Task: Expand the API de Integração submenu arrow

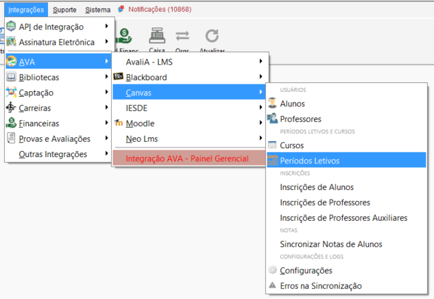Action: [x=106, y=26]
